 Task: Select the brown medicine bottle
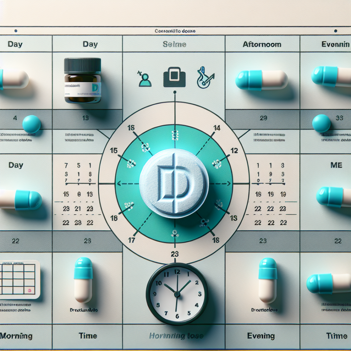82,80
